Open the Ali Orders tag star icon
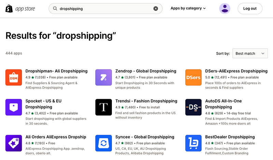 [14, 143]
